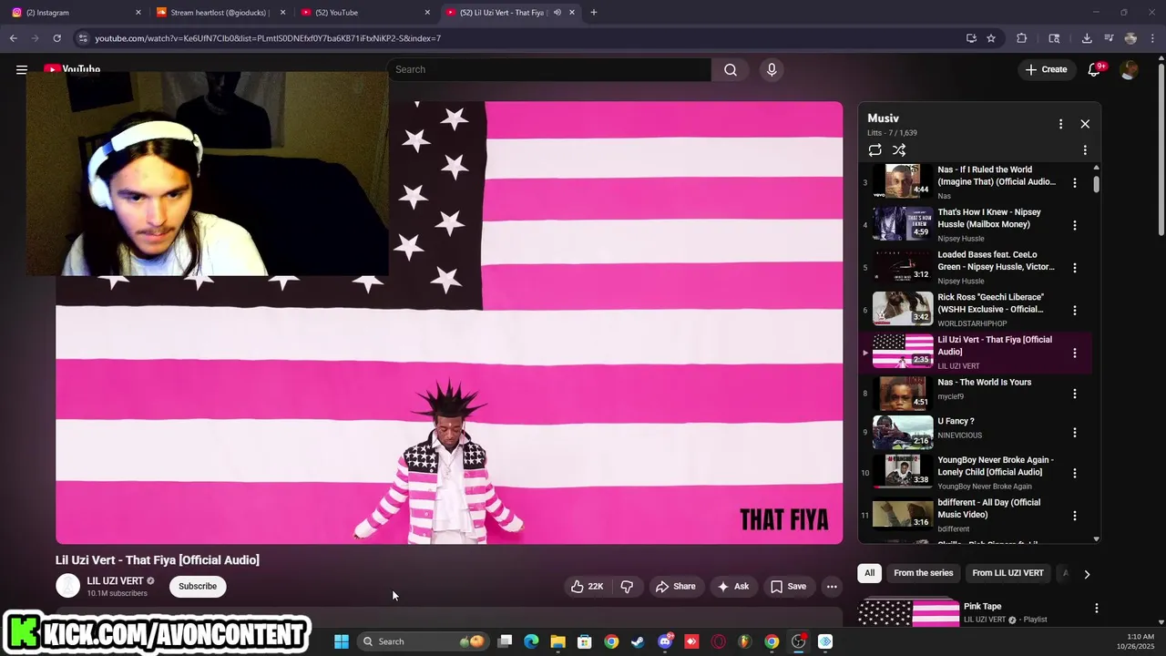Click the Share button
Viewport: 1166px width, 656px height.
(x=676, y=587)
